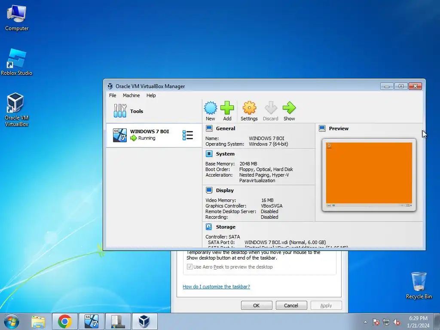Switch to running Windows 7 VM taskbar icon
The height and width of the screenshot is (330, 440).
pos(92,321)
